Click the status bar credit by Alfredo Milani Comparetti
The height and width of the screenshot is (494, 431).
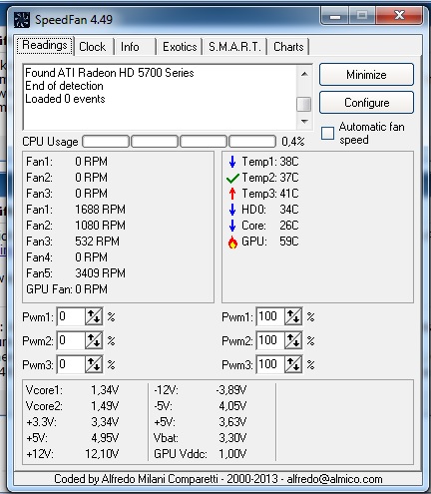218,479
